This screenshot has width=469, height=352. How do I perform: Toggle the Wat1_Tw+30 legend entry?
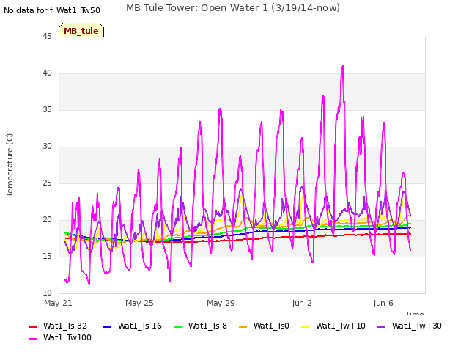pos(410,326)
